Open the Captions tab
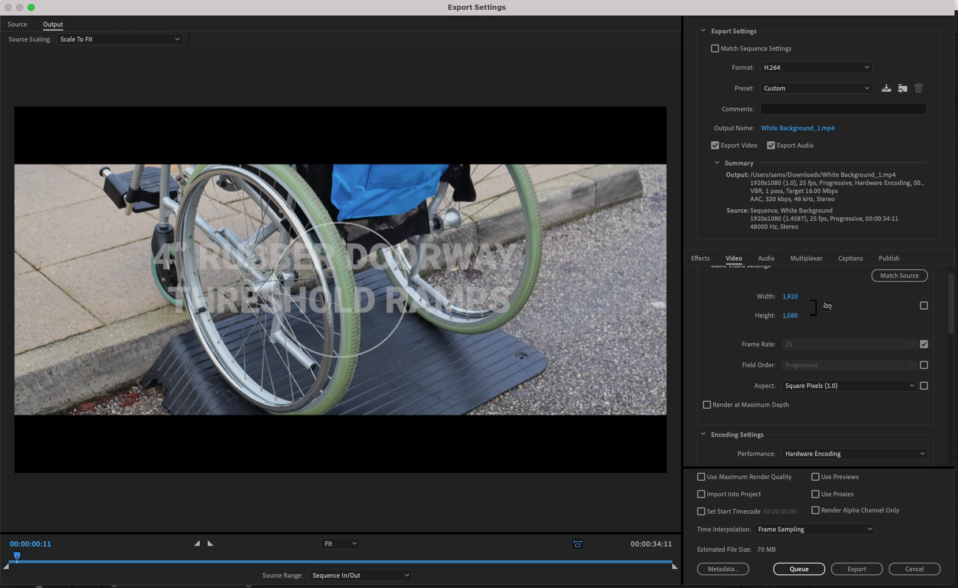This screenshot has width=958, height=588. point(851,258)
